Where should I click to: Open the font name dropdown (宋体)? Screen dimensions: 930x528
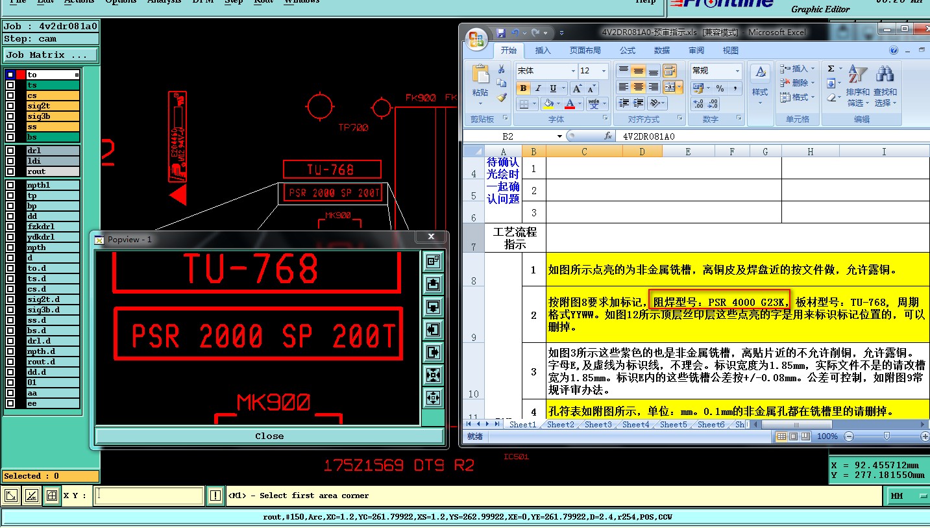572,71
